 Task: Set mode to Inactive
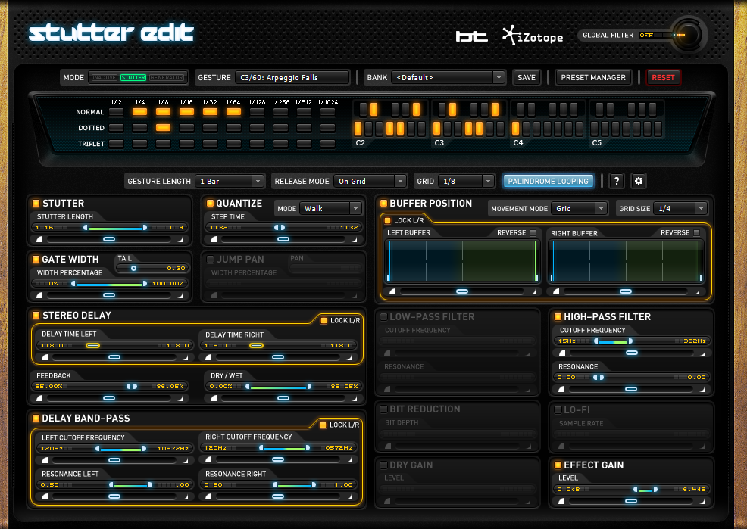[x=105, y=77]
